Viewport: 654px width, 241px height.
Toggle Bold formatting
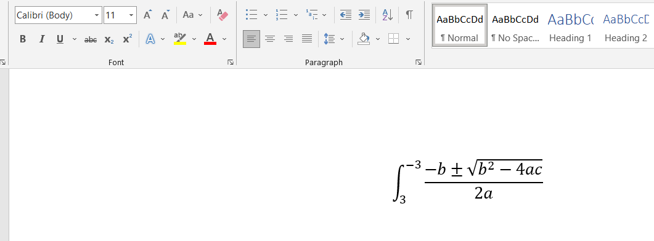pos(23,39)
